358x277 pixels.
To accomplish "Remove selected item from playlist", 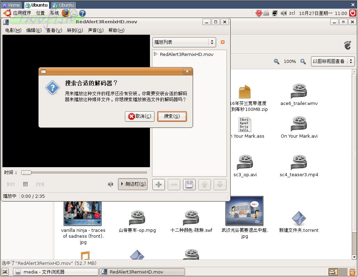I will pyautogui.click(x=174, y=184).
